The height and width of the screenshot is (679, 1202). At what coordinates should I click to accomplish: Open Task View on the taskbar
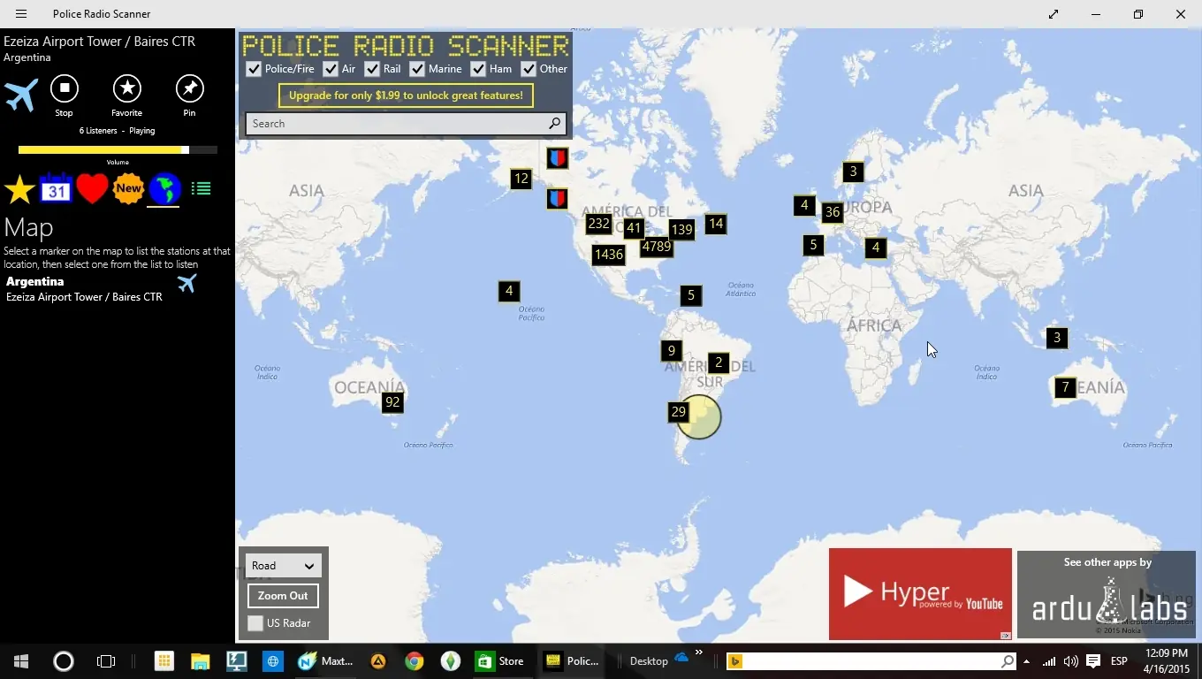click(x=106, y=661)
